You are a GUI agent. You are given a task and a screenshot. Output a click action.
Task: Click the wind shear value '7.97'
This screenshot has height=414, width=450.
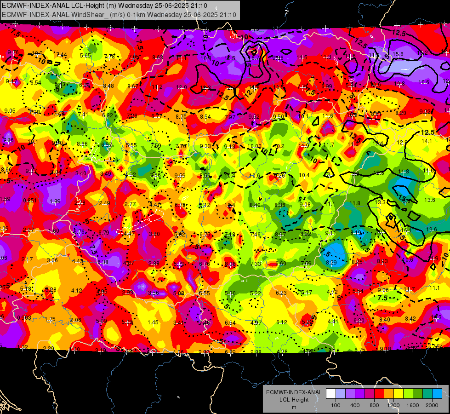(230, 117)
